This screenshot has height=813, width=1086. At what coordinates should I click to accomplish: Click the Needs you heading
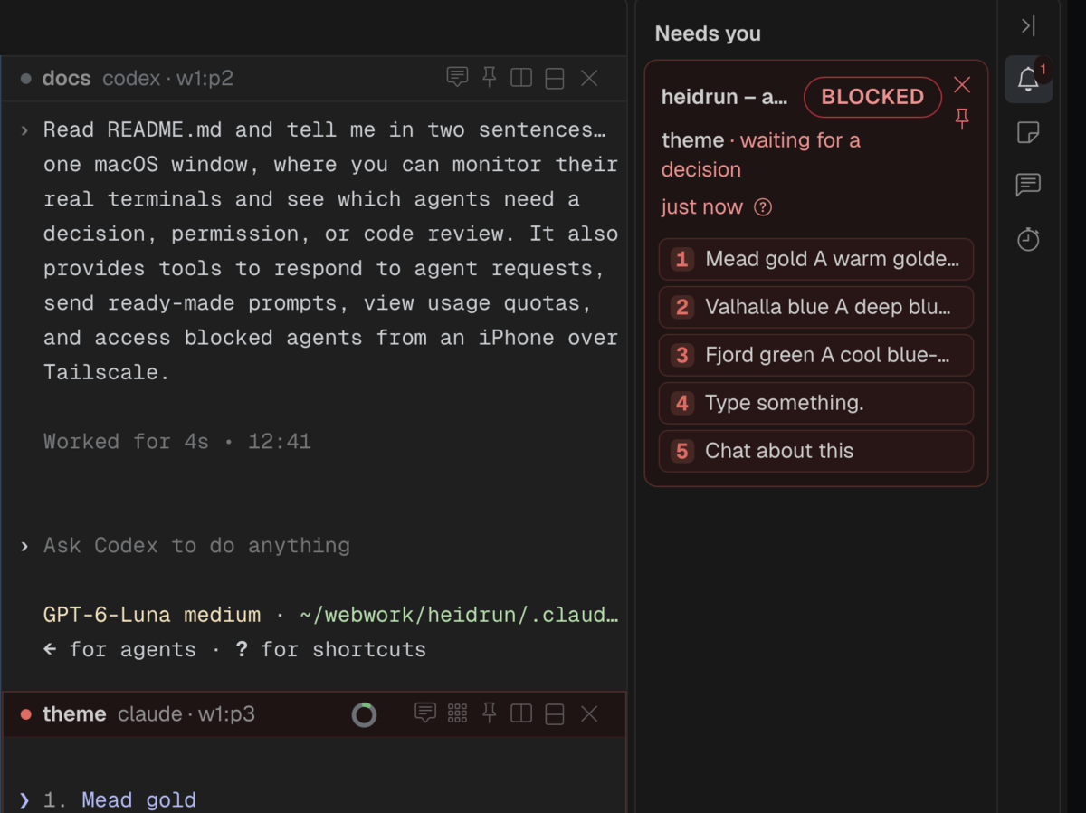point(708,34)
